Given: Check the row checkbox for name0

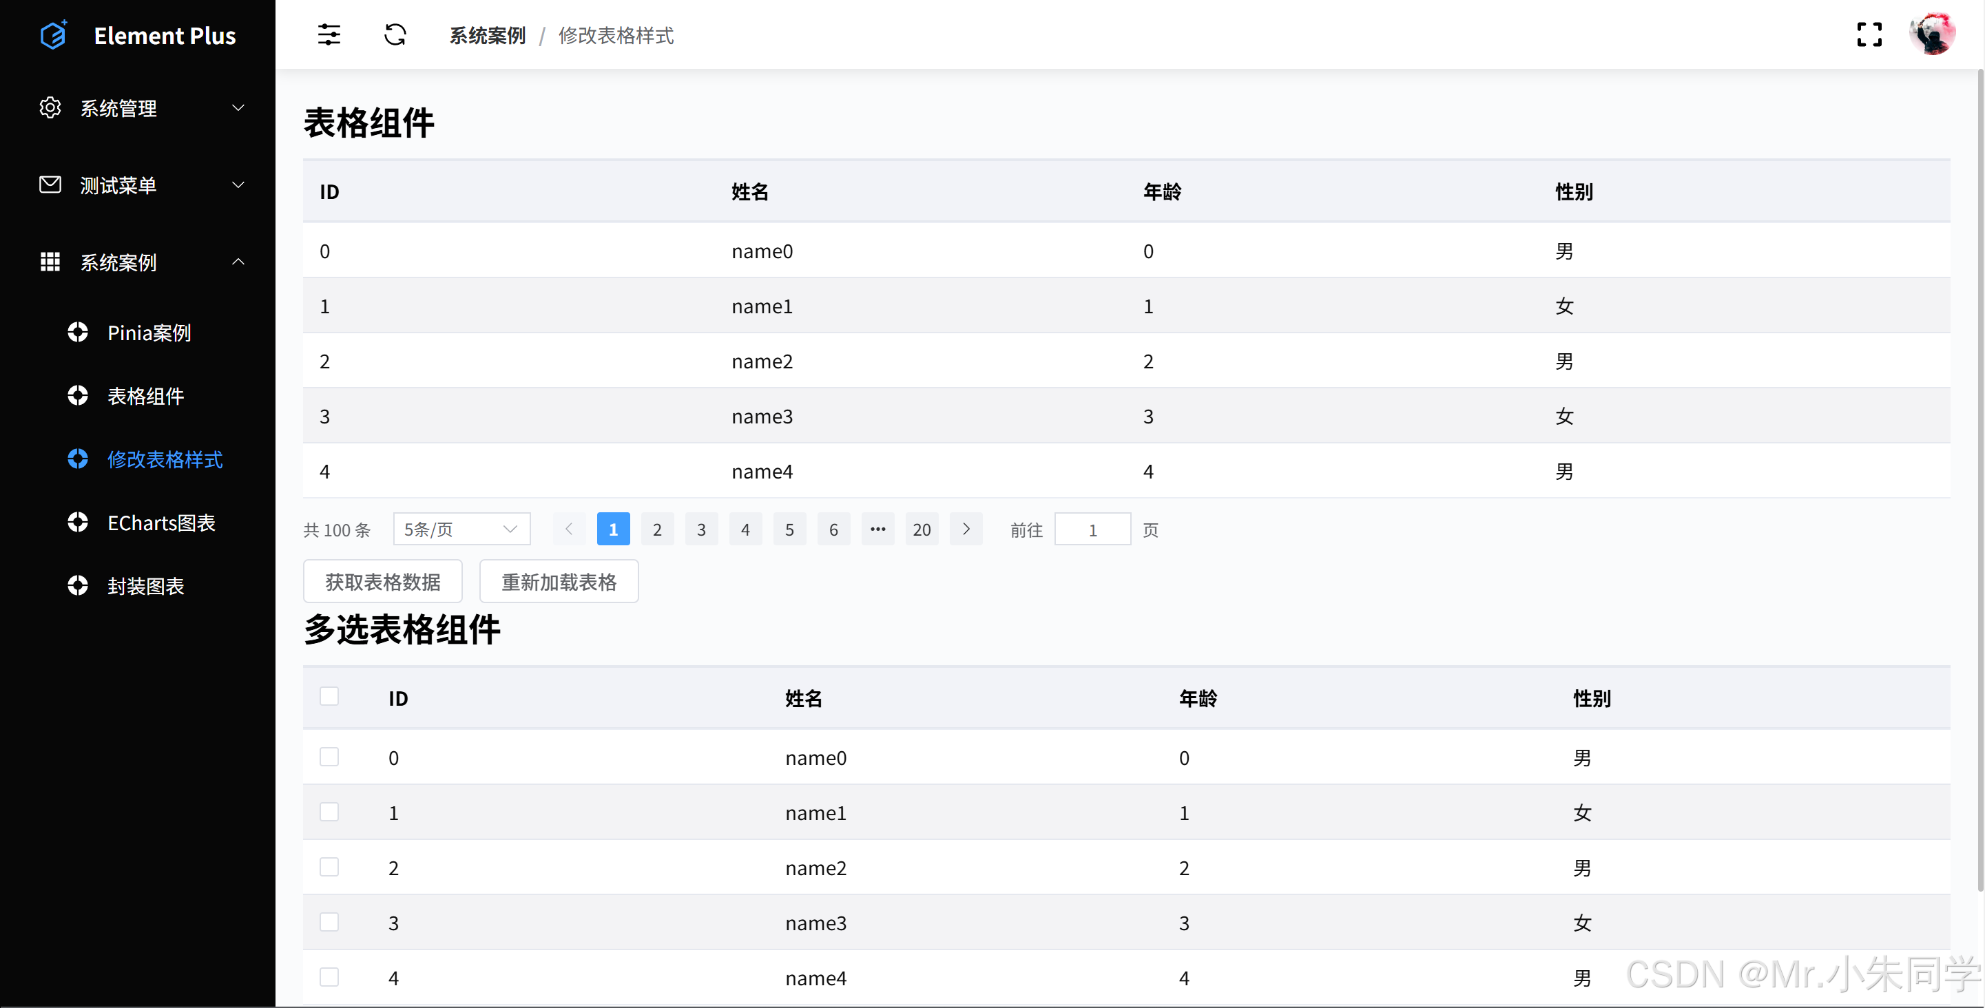Looking at the screenshot, I should pyautogui.click(x=330, y=757).
